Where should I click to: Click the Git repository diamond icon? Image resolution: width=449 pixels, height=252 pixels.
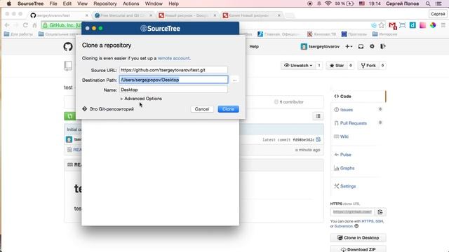[84, 109]
